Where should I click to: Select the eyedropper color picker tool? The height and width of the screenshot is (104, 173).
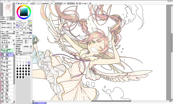[x=25, y=23]
